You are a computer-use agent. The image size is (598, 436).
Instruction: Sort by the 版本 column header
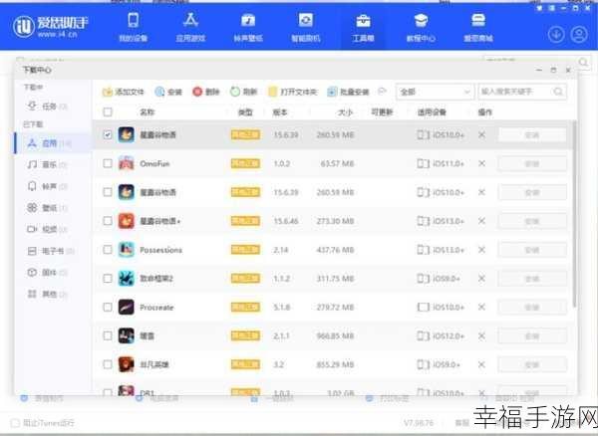tap(280, 111)
